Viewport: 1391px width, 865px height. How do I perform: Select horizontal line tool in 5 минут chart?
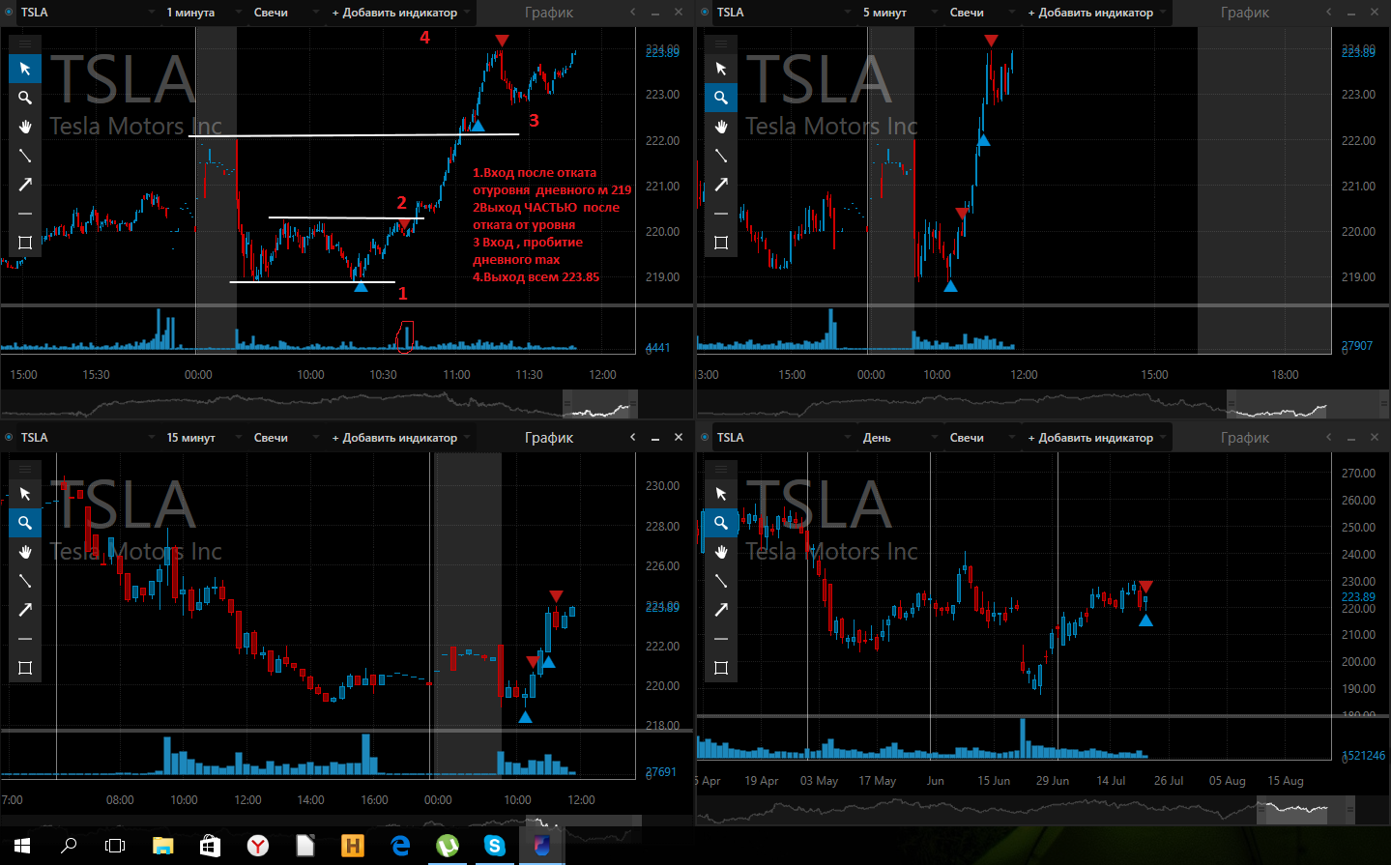pyautogui.click(x=721, y=214)
